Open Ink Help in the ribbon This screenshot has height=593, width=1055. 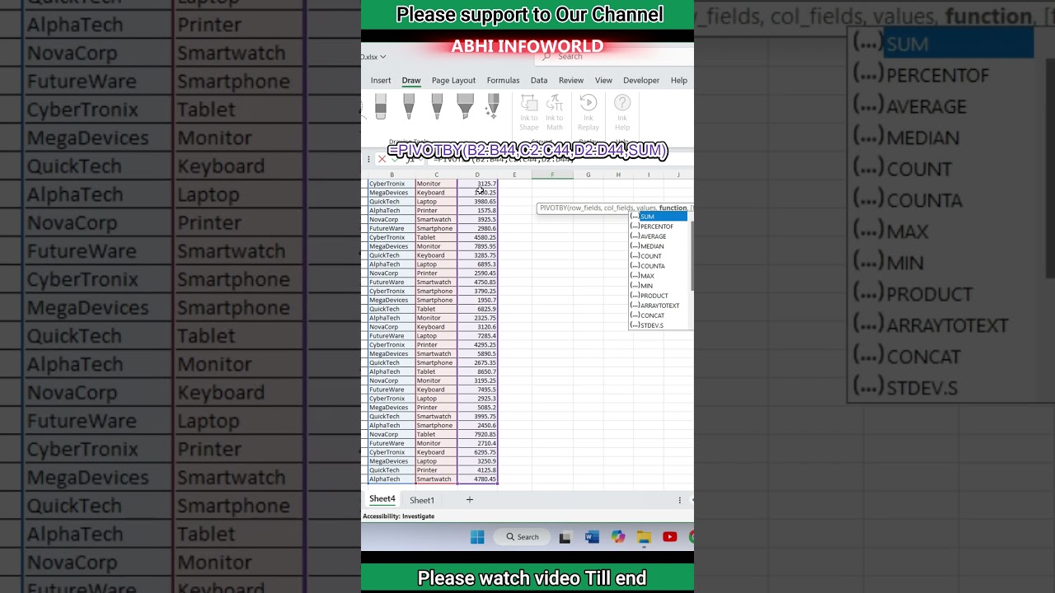622,113
